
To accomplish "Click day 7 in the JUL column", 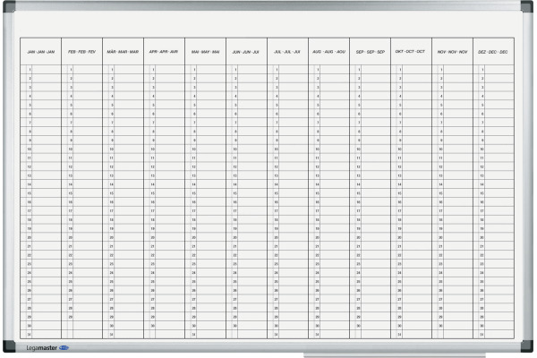I will pyautogui.click(x=277, y=123).
